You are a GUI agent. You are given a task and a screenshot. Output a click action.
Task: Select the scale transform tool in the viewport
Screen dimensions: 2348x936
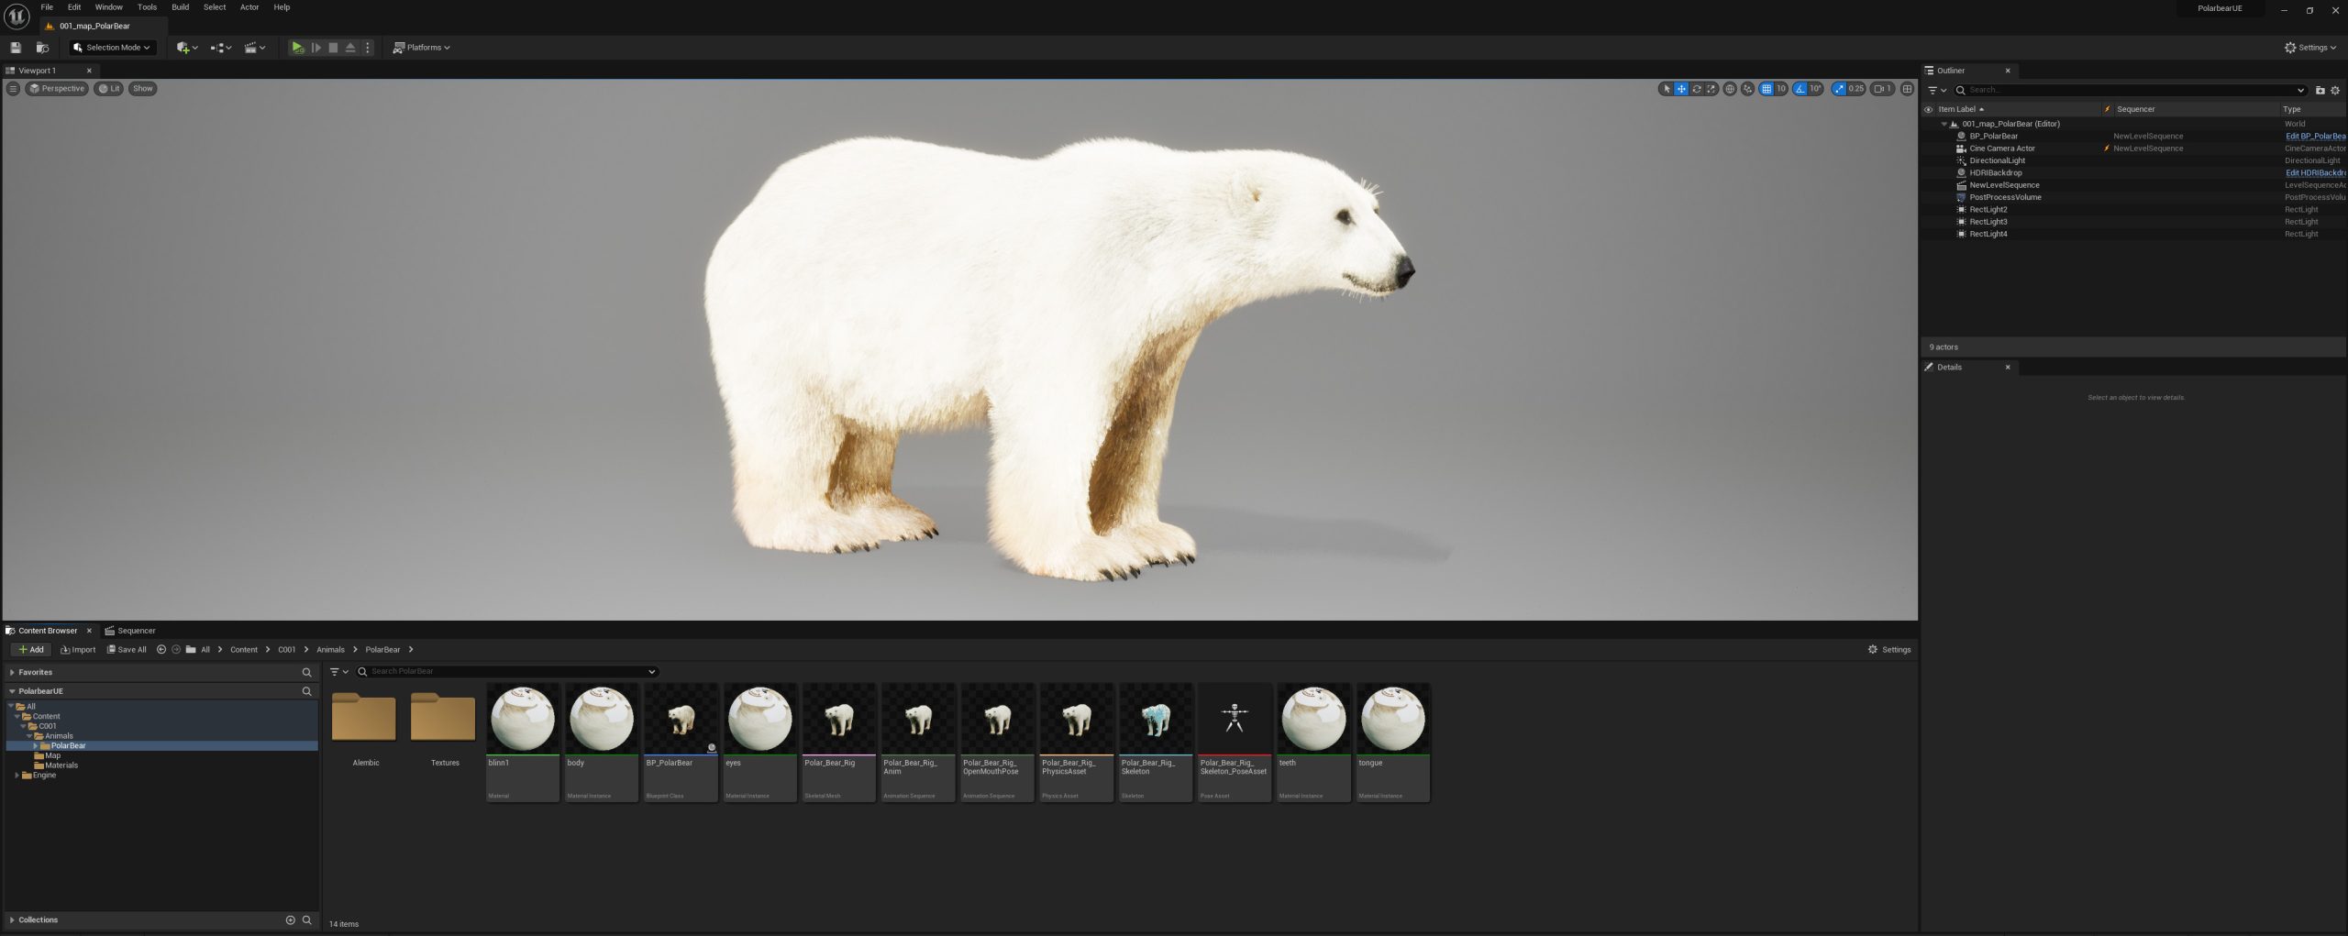click(x=1711, y=89)
